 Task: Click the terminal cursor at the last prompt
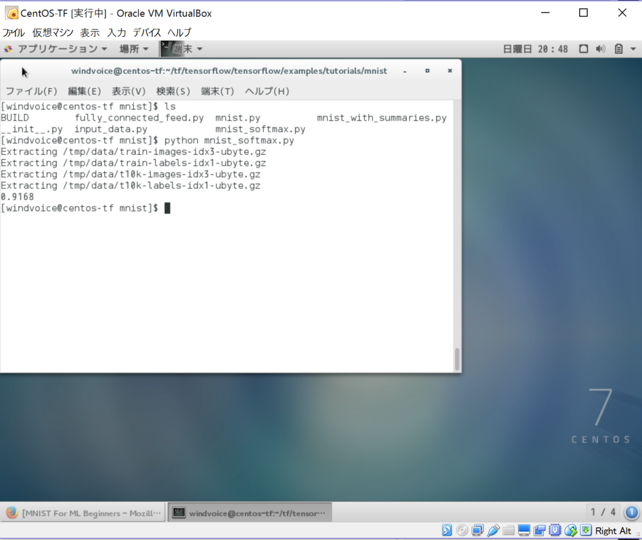pos(167,208)
